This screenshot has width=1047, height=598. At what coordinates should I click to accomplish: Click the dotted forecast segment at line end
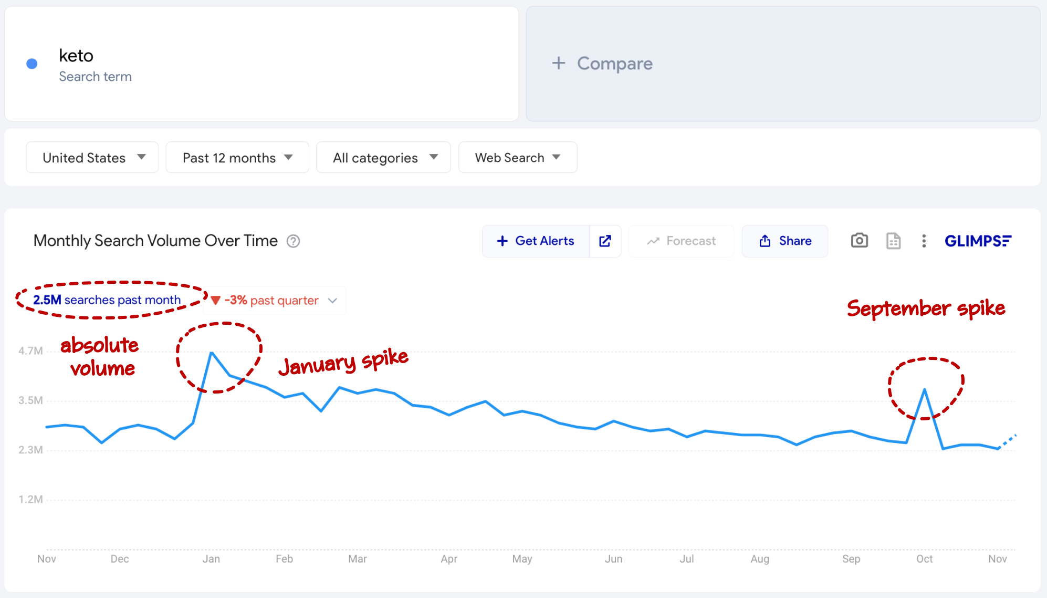1008,441
